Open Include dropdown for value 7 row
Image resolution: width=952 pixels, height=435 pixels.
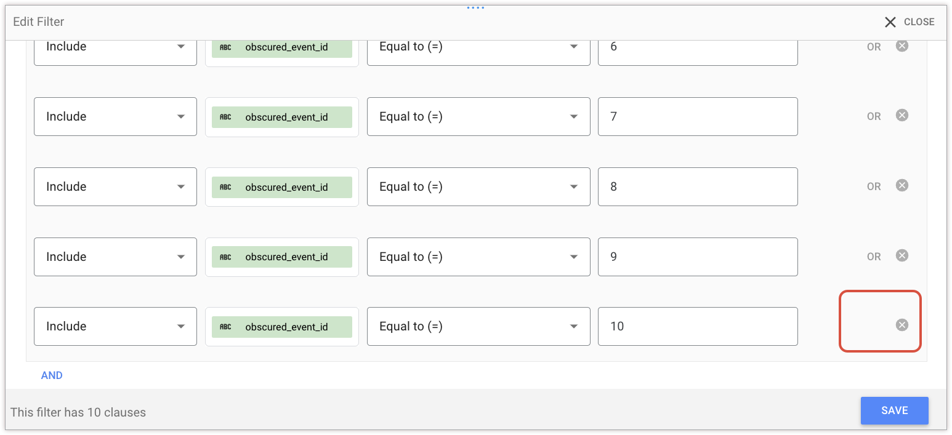click(115, 116)
